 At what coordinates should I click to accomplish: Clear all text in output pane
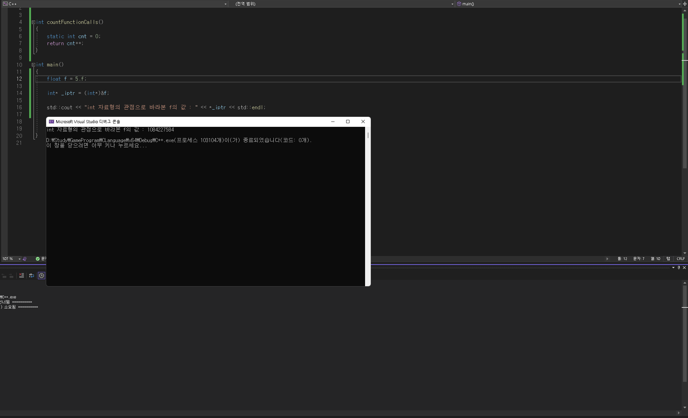pyautogui.click(x=22, y=276)
